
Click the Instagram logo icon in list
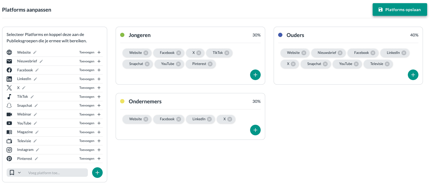(x=9, y=150)
